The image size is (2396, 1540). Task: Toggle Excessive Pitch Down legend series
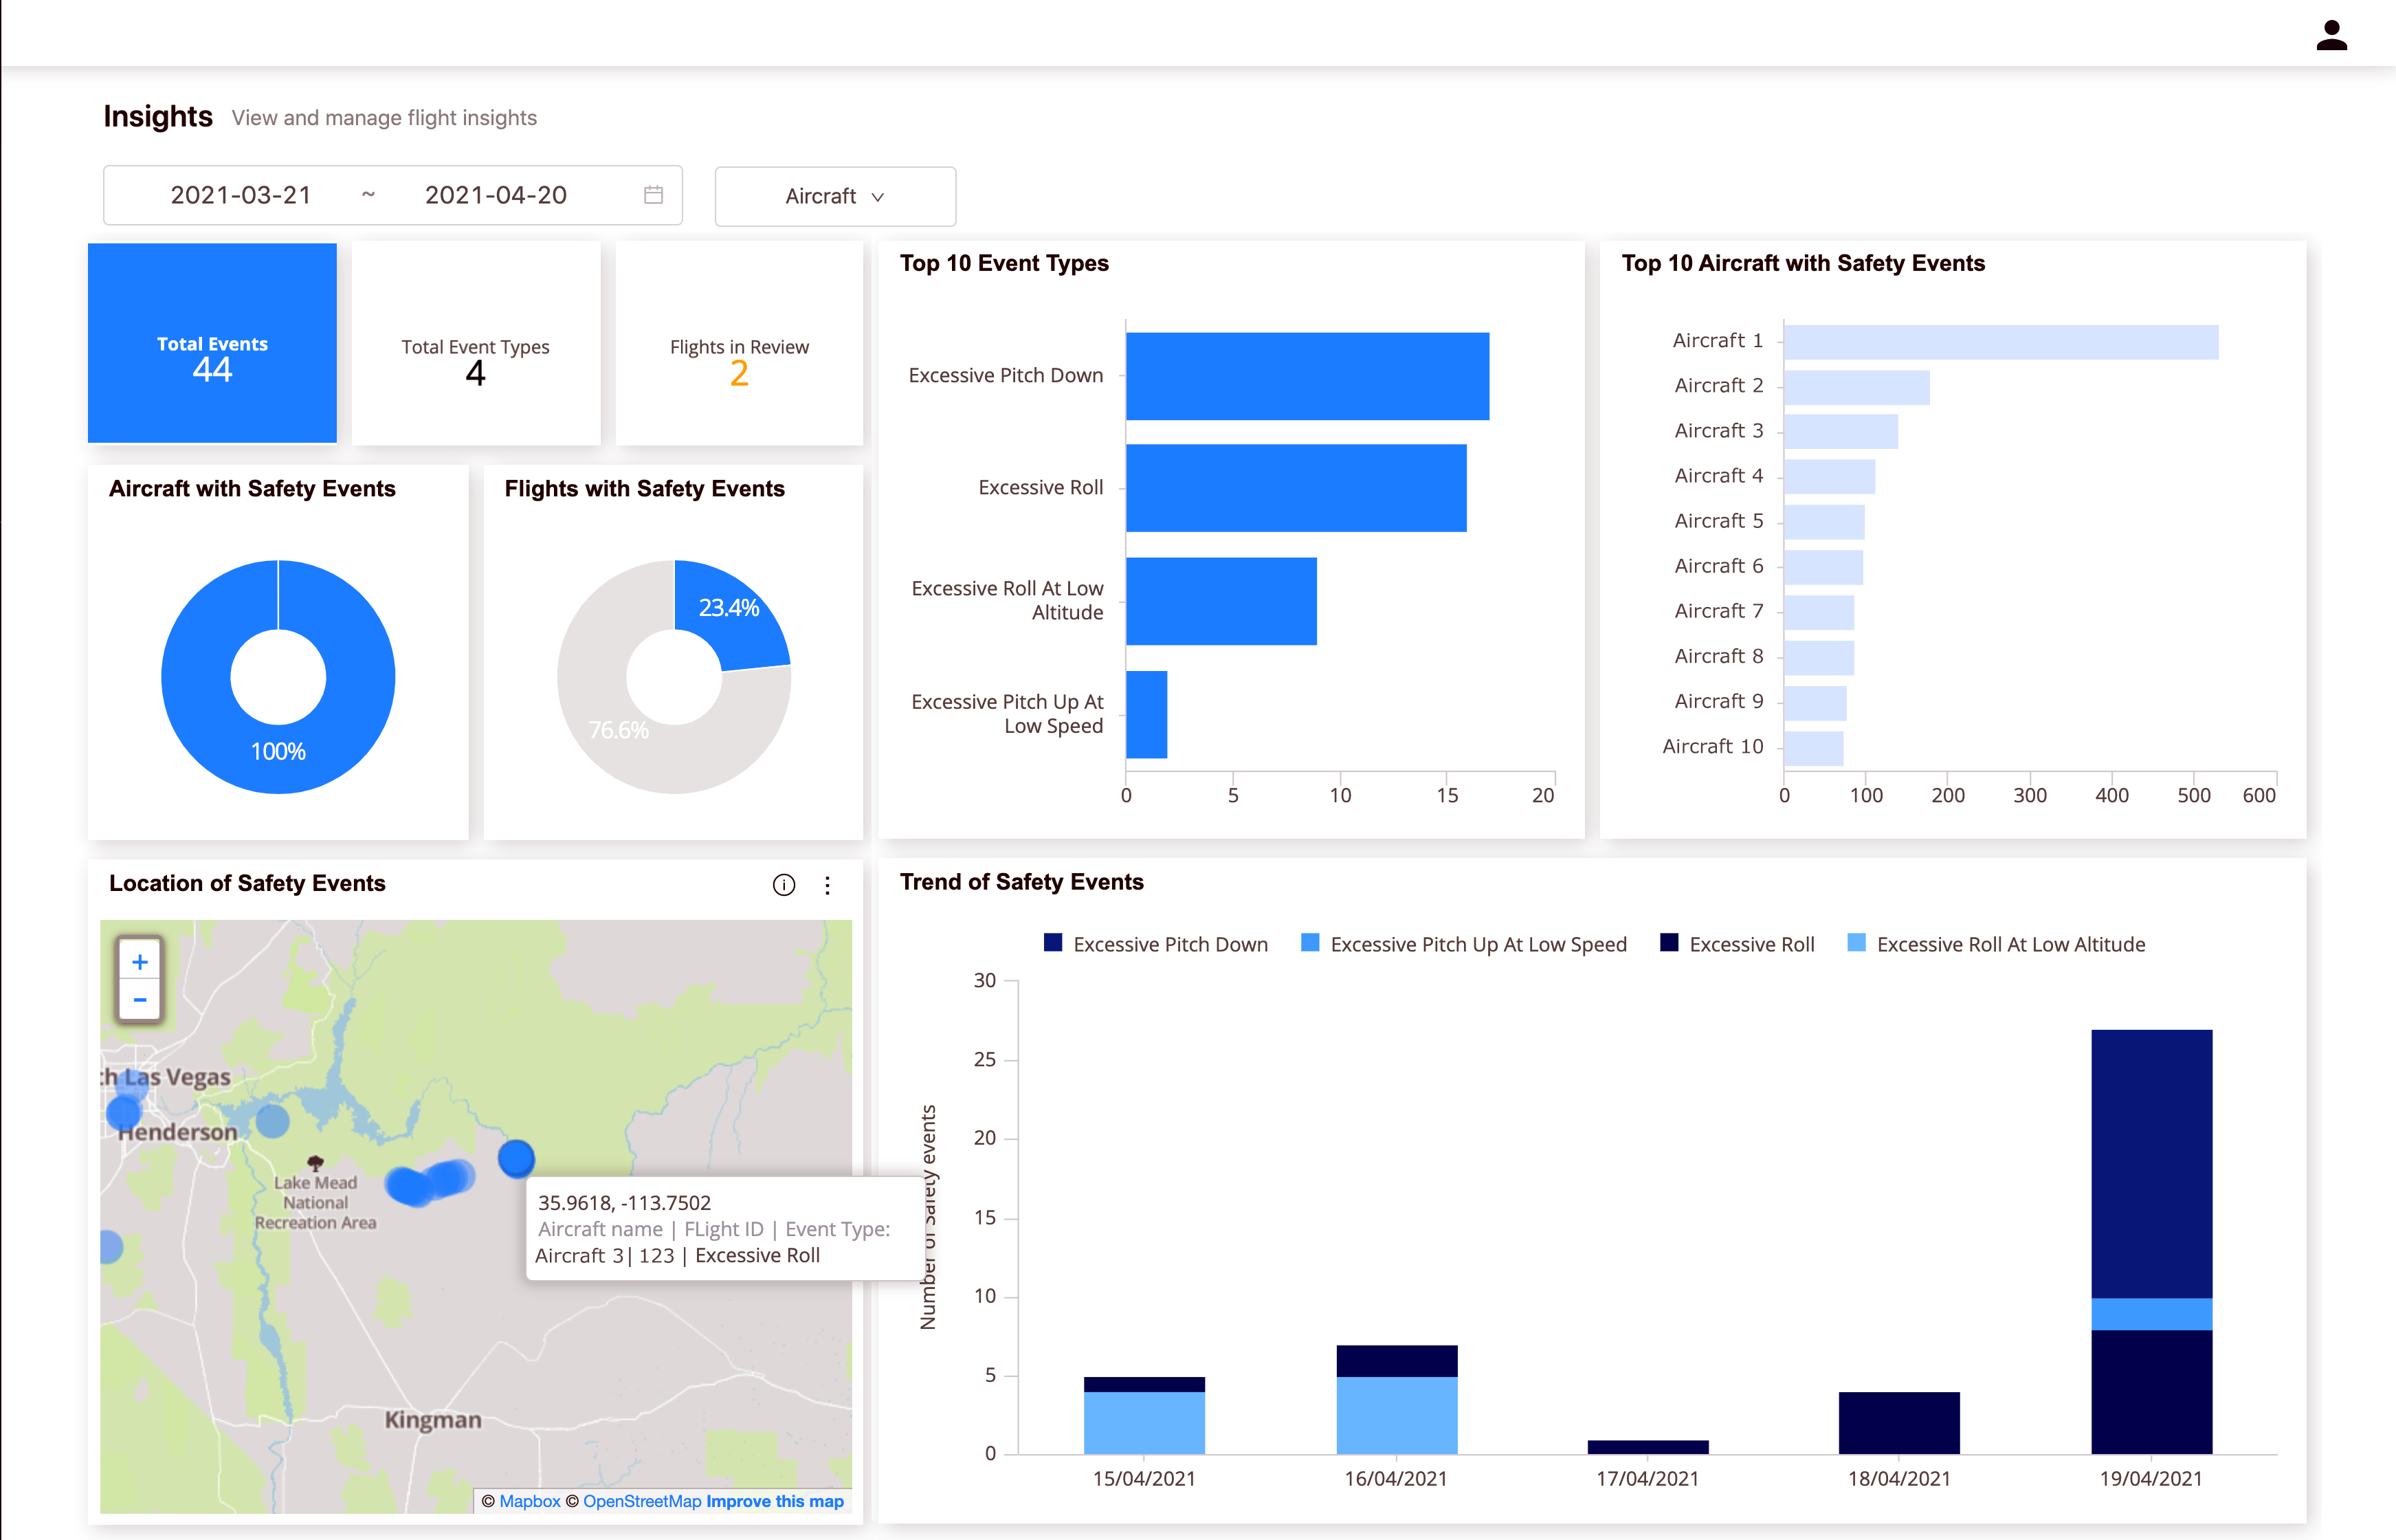click(1155, 944)
